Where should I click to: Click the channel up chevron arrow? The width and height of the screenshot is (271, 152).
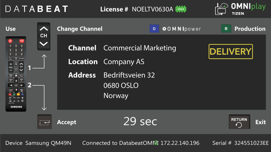[x=44, y=29]
